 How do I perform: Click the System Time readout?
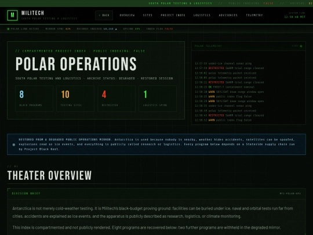[295, 15]
